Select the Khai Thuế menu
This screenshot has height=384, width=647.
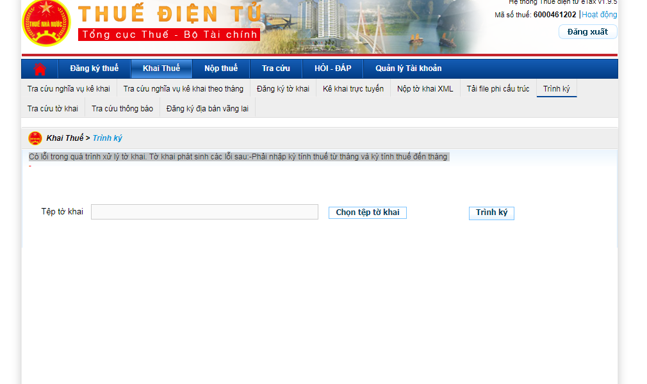(161, 68)
